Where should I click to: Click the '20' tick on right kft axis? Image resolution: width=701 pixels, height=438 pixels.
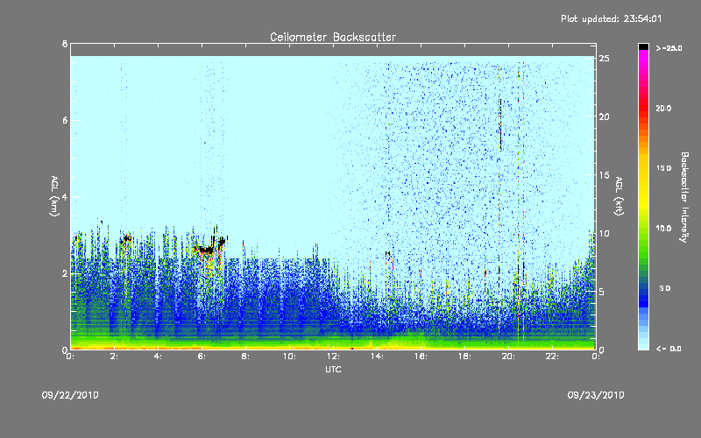point(605,117)
